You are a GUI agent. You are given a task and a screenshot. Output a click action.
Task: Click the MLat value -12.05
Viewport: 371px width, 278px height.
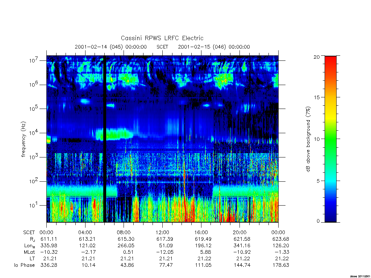(x=165, y=252)
